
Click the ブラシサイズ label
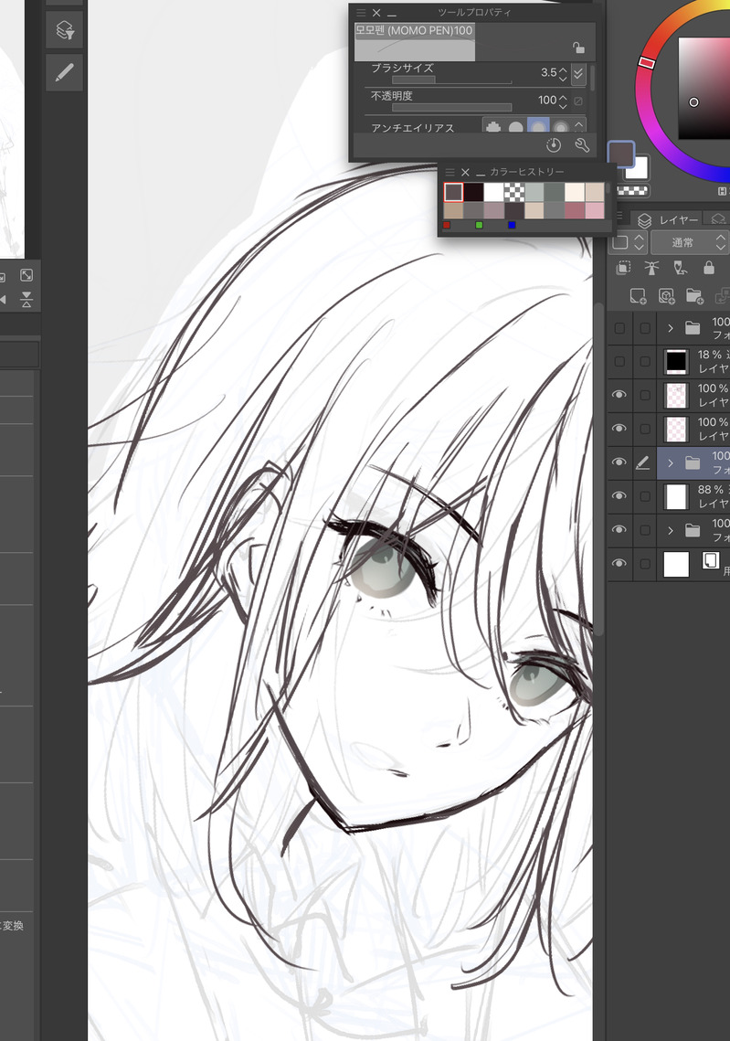402,68
